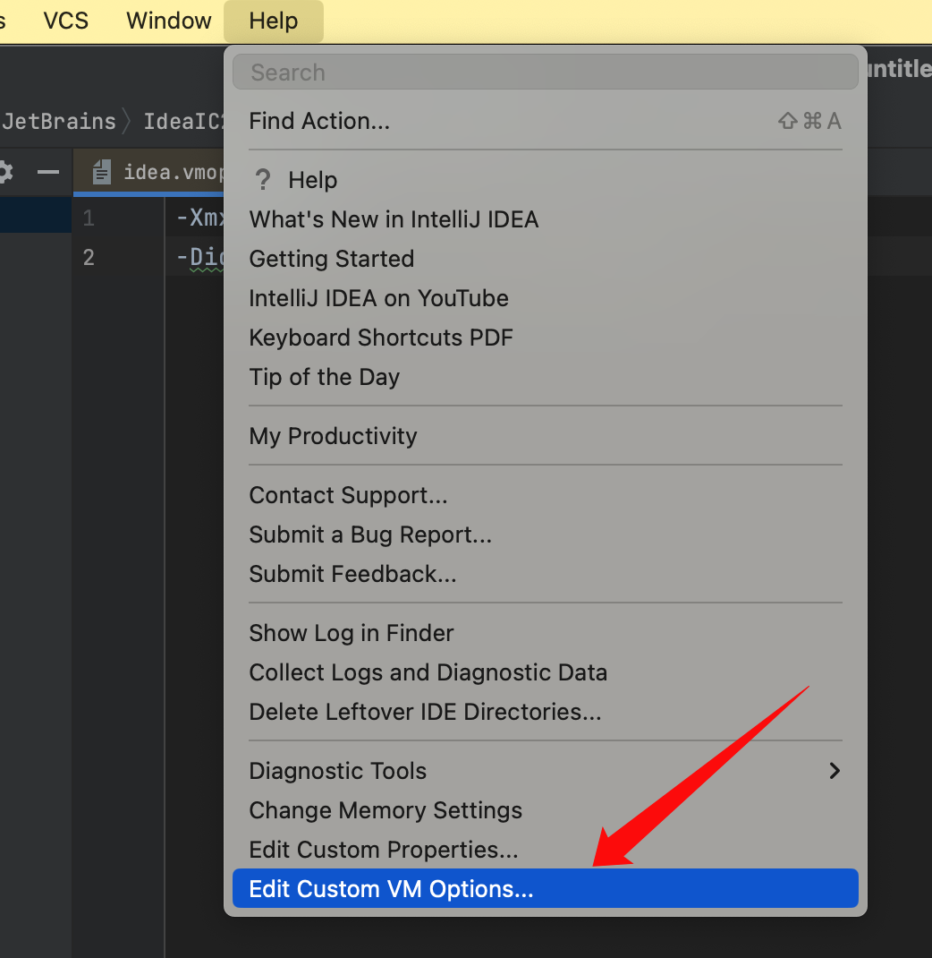Screen dimensions: 932x958
Task: Select Edit Custom VM Options...
Action: tap(391, 889)
